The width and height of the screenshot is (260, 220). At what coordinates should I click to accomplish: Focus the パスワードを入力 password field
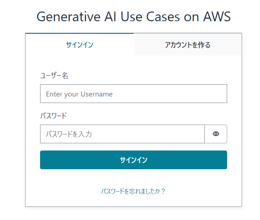[x=122, y=134]
